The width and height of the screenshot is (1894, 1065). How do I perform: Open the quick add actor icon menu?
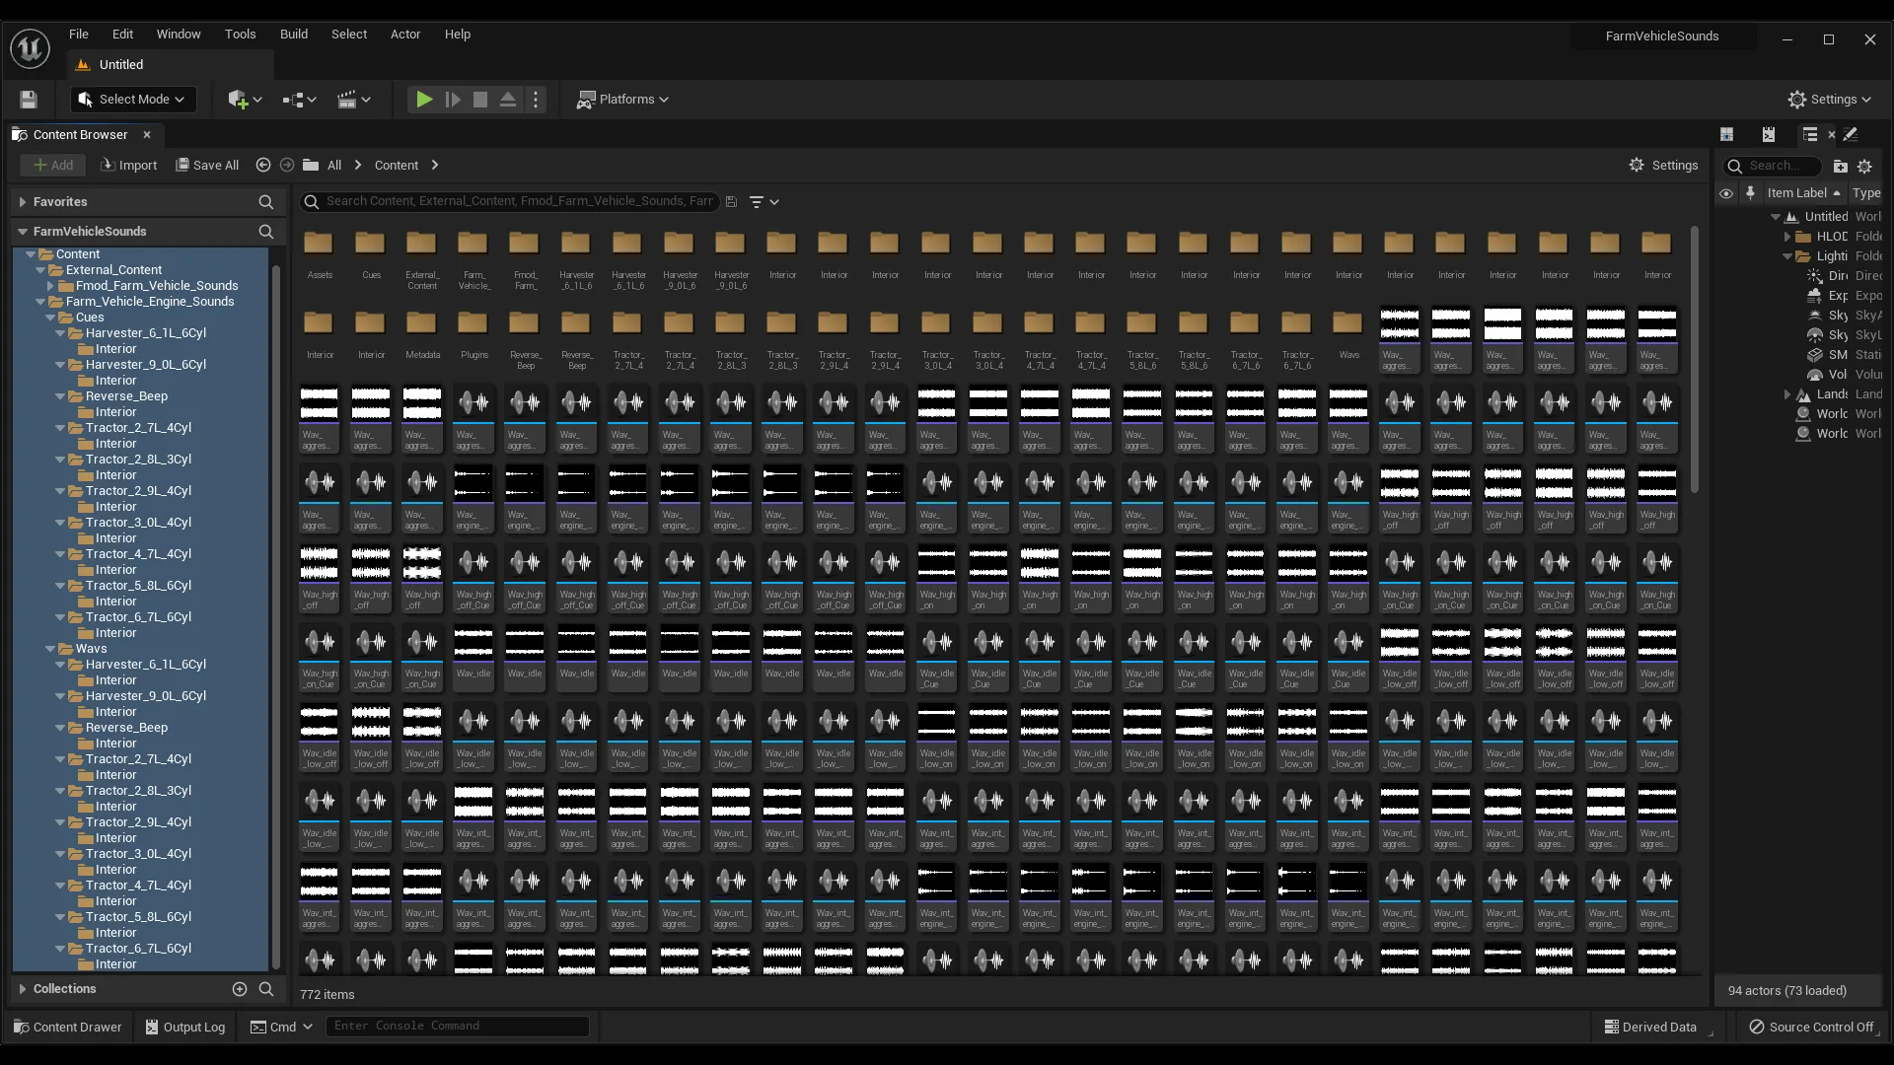pos(244,100)
